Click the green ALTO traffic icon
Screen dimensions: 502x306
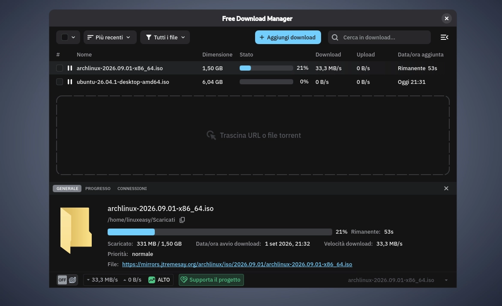[x=152, y=280]
